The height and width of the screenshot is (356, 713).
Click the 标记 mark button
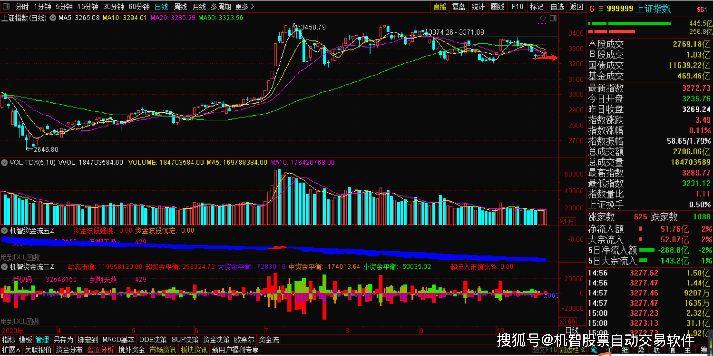tap(536, 7)
